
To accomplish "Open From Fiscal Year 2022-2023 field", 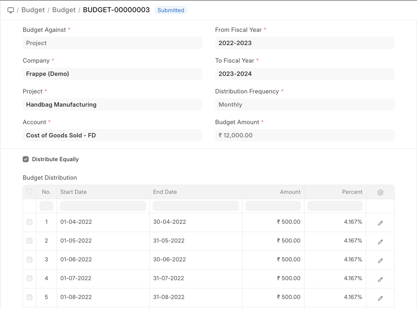I will point(304,43).
